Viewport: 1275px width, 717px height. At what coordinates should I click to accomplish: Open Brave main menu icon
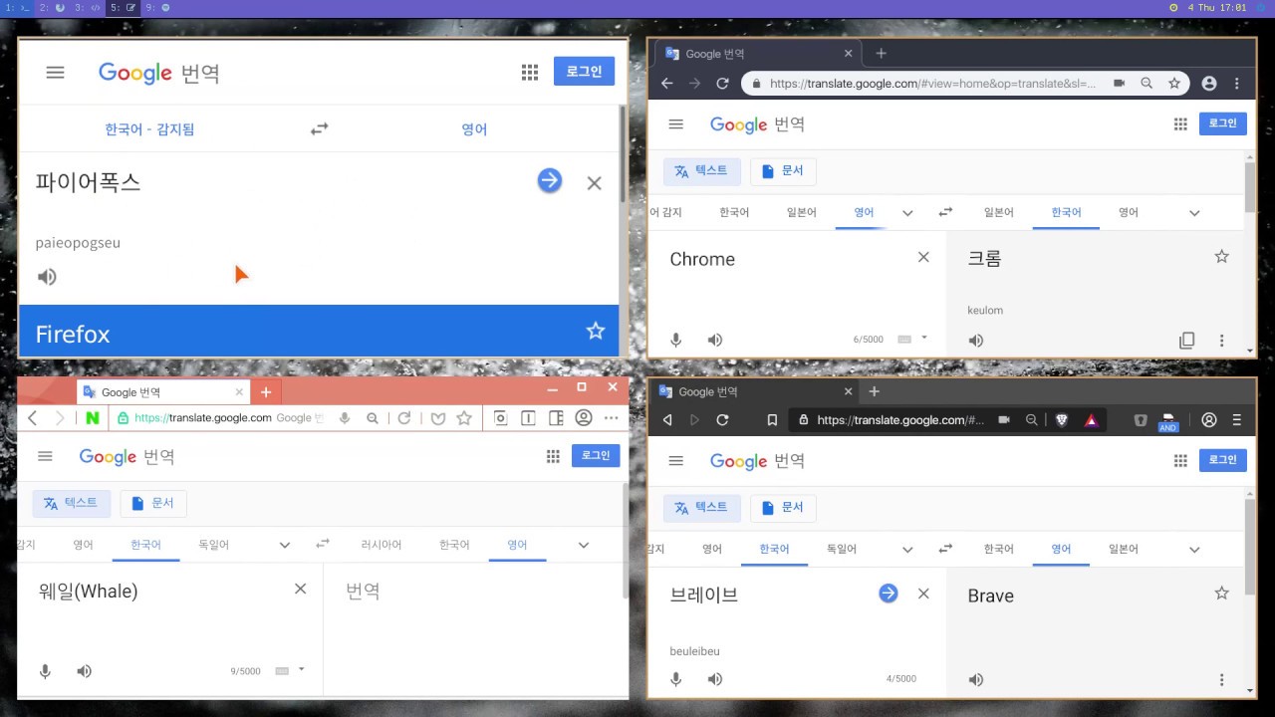1237,420
